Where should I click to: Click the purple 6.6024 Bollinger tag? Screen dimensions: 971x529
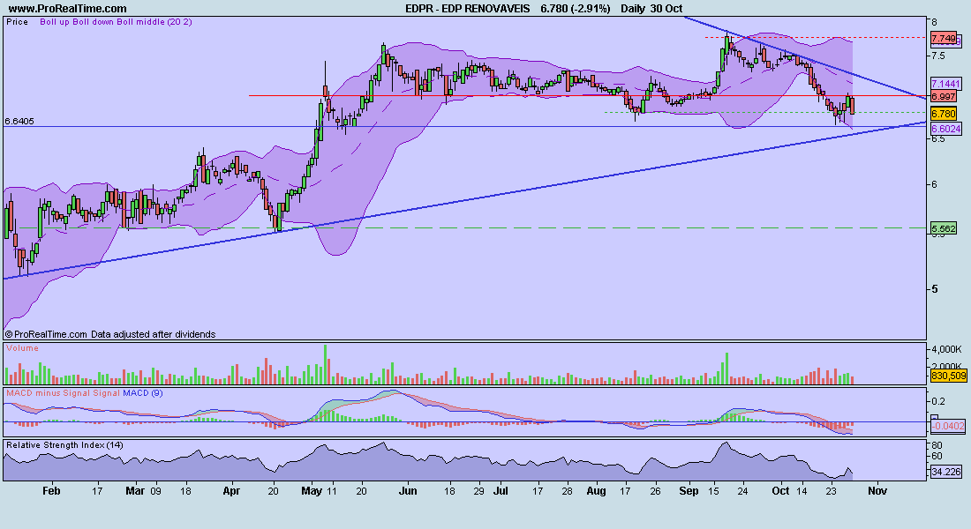[x=945, y=129]
